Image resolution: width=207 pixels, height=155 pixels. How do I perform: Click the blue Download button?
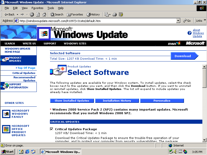pos(184,56)
